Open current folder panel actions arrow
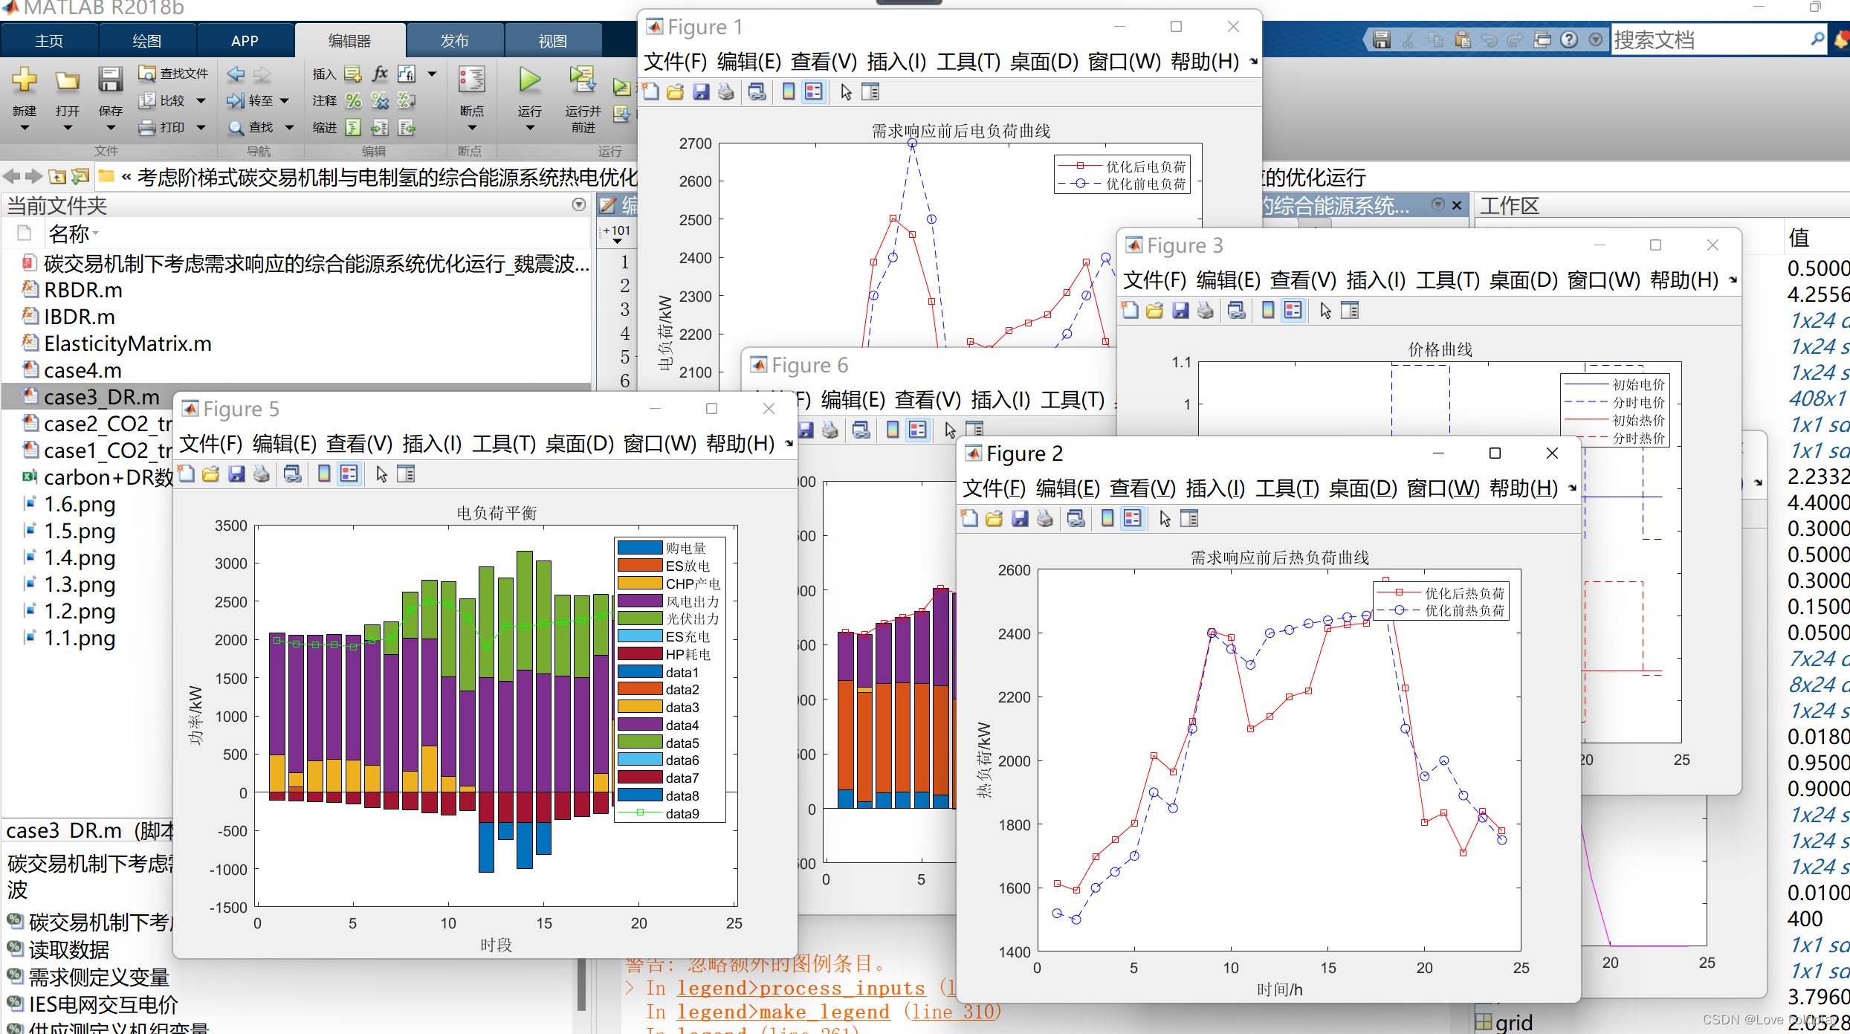This screenshot has width=1850, height=1034. [579, 204]
